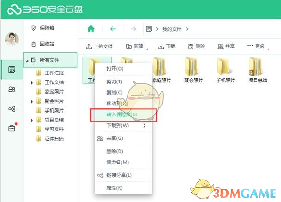Select the 项目总结 folder thumbnail
Image resolution: width=281 pixels, height=202 pixels.
point(257,70)
